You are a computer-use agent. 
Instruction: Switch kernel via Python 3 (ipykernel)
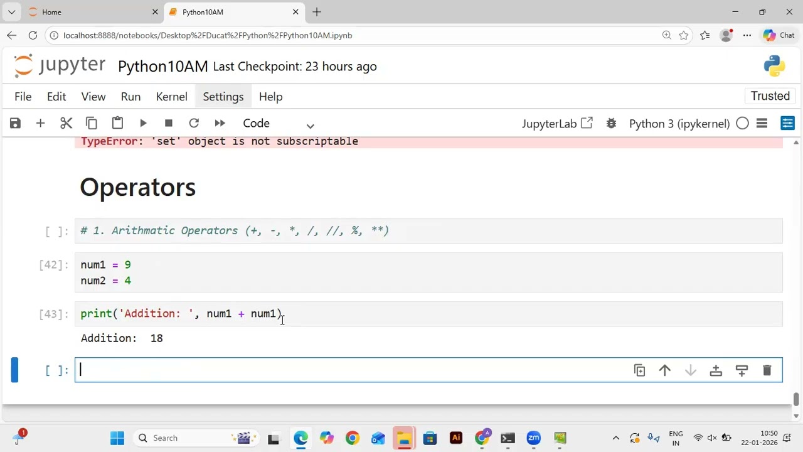[679, 124]
